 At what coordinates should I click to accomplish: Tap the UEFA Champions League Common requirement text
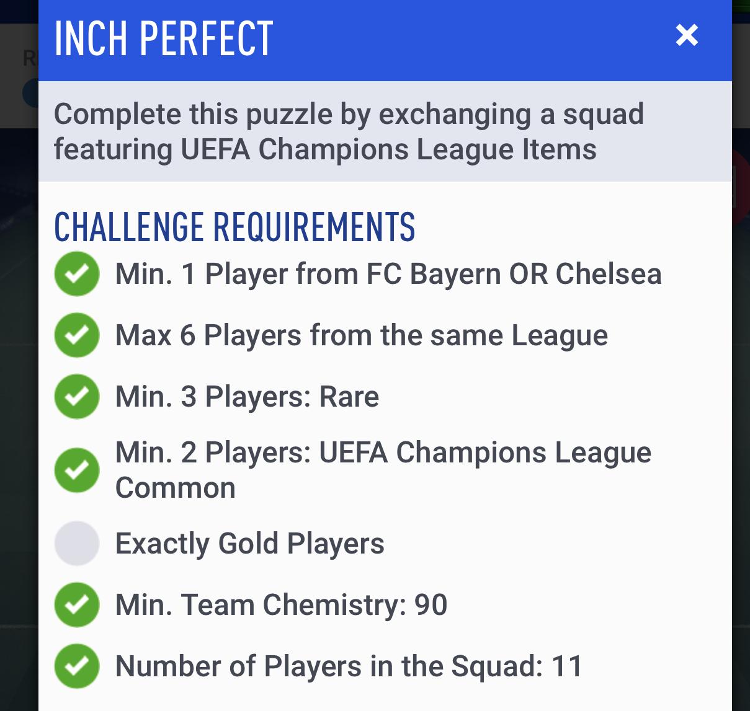pyautogui.click(x=383, y=470)
